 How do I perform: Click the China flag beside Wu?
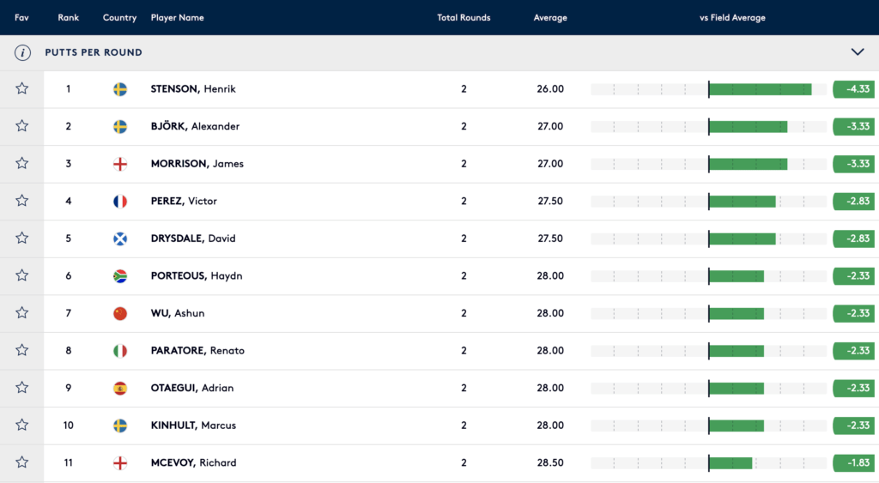tap(120, 313)
